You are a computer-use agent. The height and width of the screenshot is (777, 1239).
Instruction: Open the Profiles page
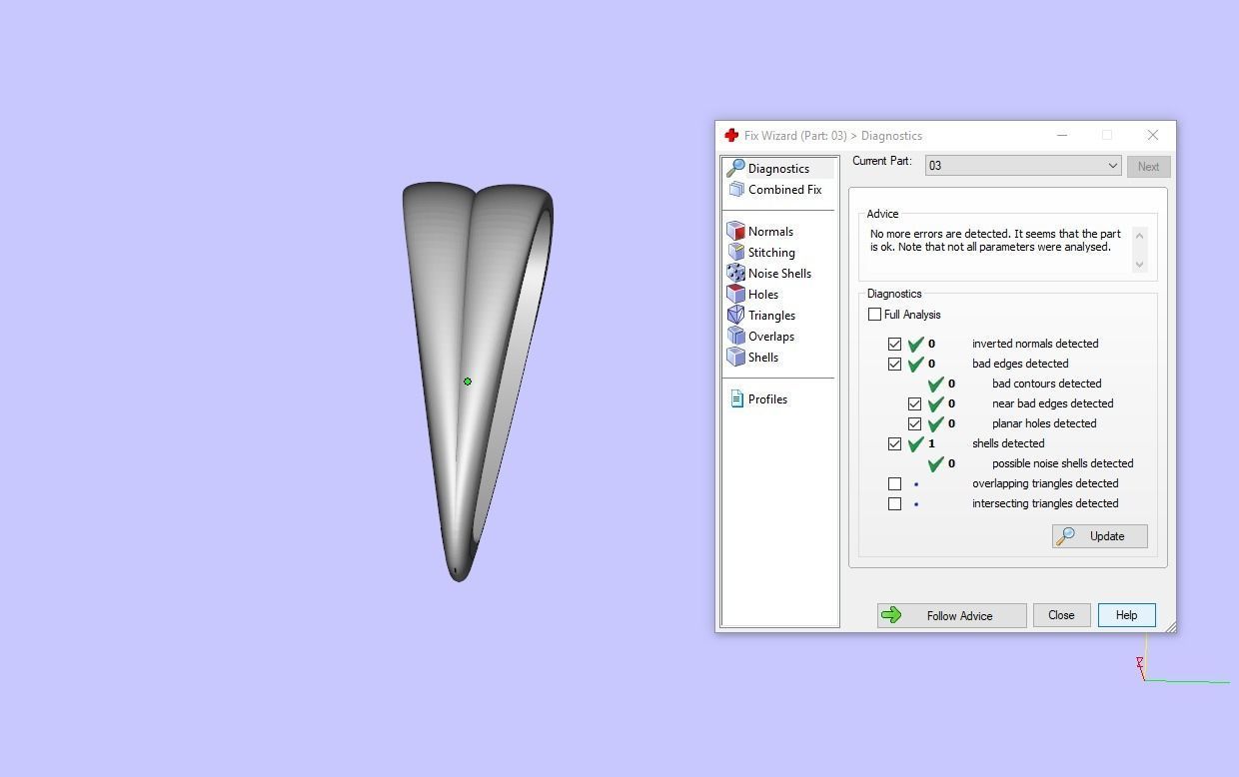pos(767,399)
